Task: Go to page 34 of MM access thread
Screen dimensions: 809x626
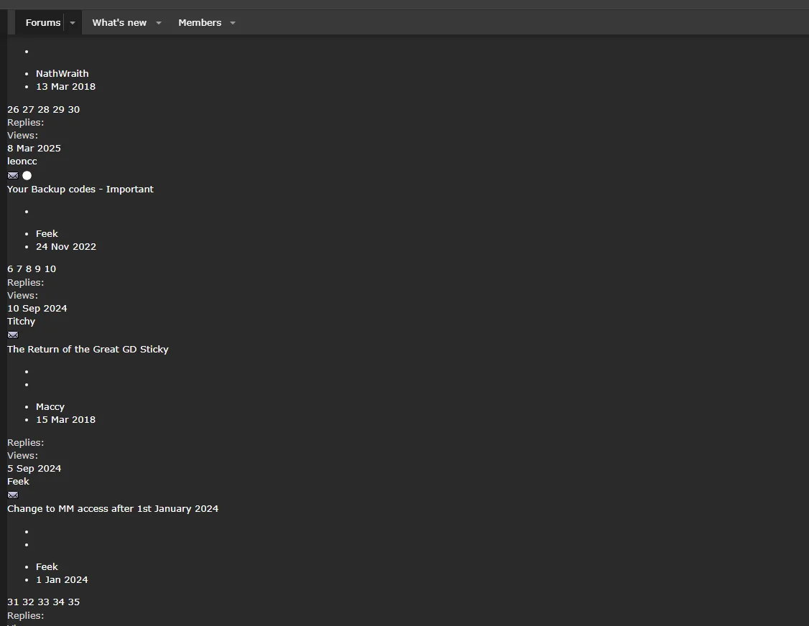Action: (58, 602)
